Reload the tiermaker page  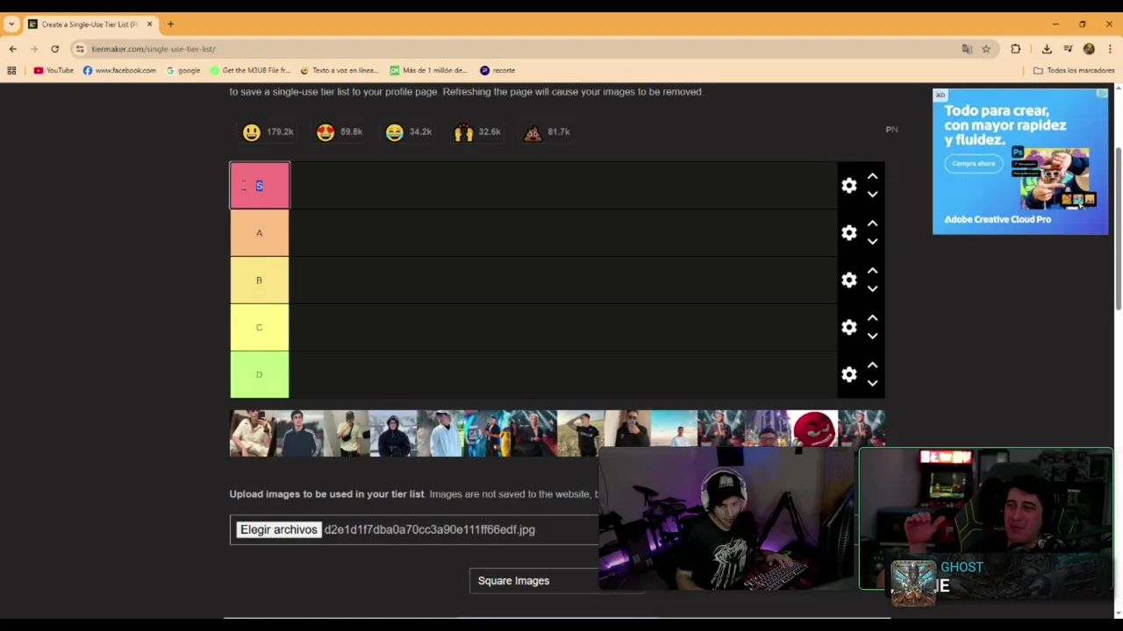[x=54, y=49]
